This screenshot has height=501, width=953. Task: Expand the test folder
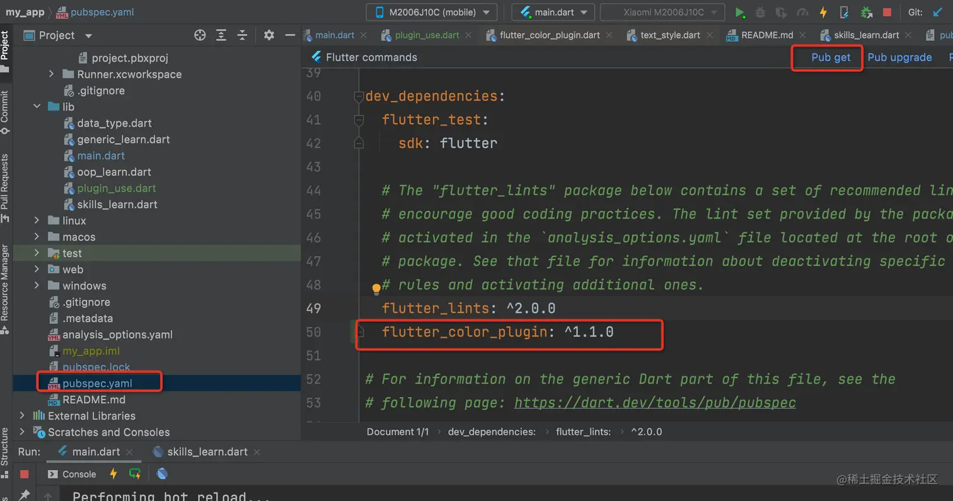(x=38, y=253)
